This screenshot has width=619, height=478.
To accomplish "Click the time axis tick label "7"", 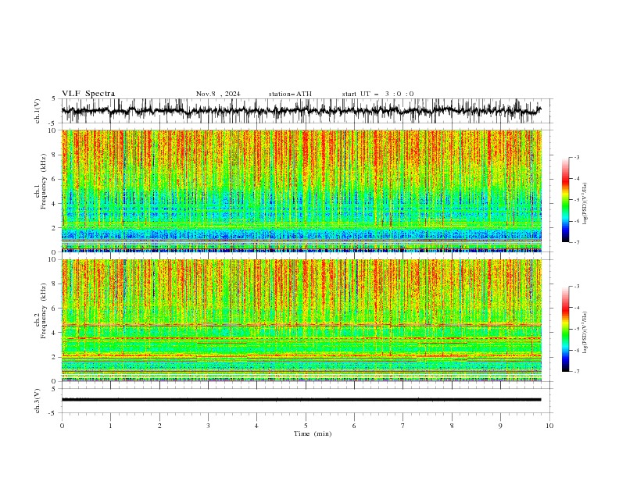I will coord(403,426).
